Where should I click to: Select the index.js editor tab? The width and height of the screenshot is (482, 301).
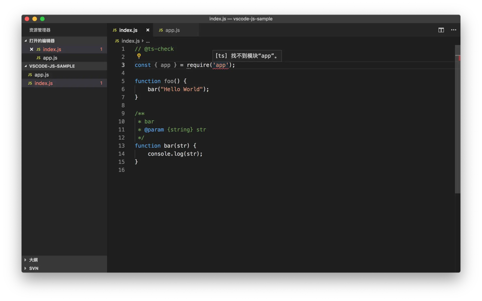coord(128,30)
